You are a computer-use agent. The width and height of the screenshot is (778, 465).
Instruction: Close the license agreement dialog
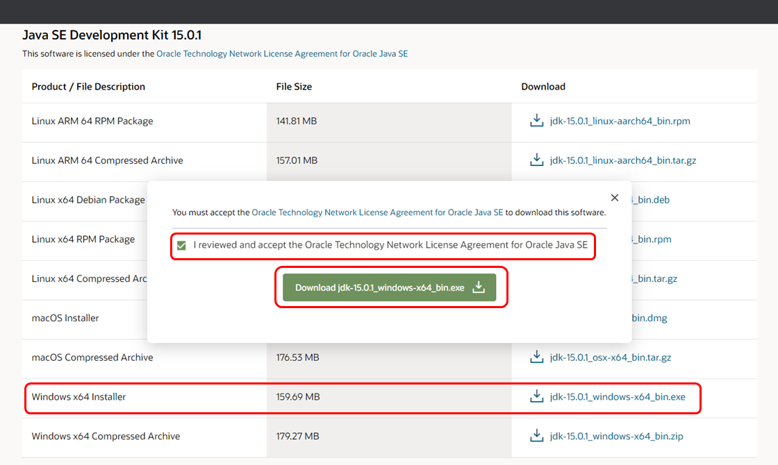click(615, 198)
